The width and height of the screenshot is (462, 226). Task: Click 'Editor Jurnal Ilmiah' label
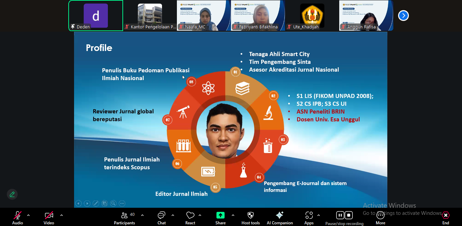[x=181, y=194]
